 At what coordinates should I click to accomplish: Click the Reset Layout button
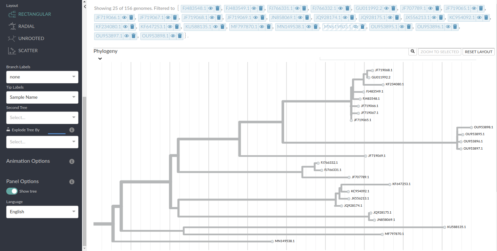pyautogui.click(x=479, y=52)
